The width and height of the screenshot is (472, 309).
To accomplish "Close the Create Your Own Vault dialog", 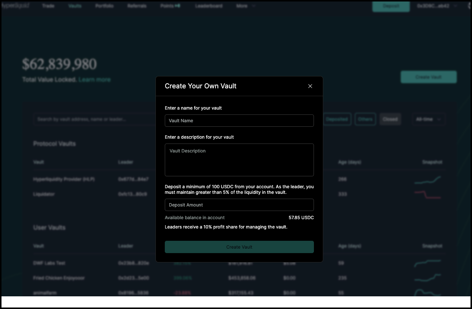I will click(310, 86).
